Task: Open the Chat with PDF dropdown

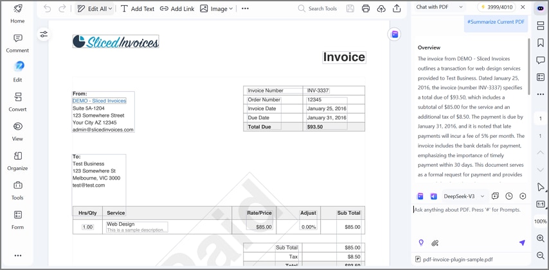Action: click(x=440, y=7)
